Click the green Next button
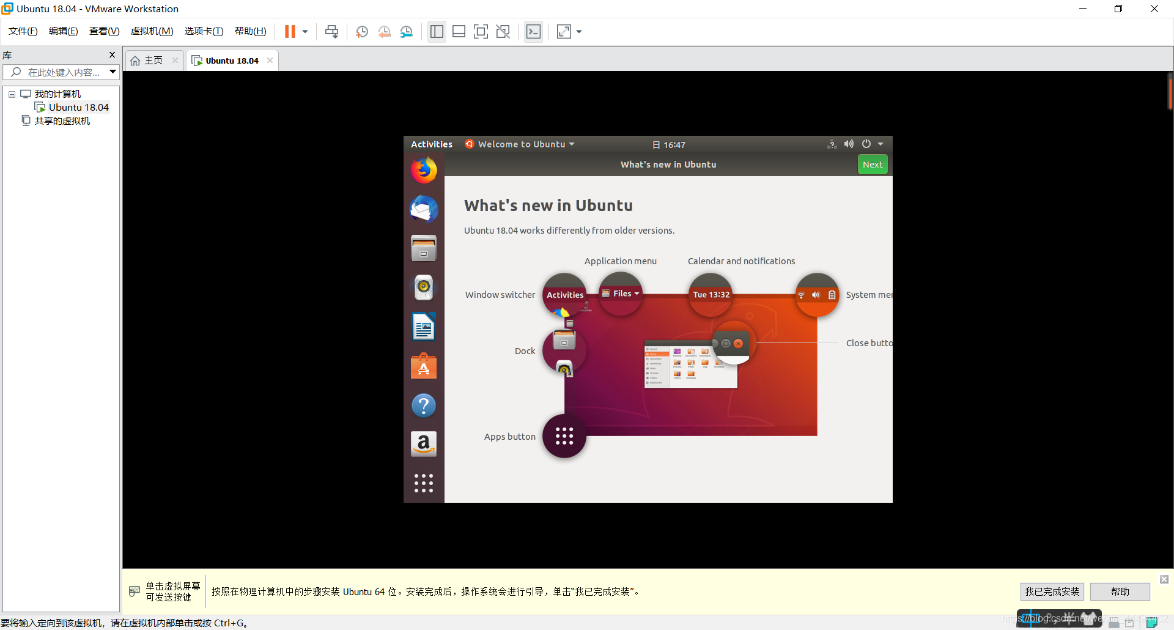1174x630 pixels. coord(873,165)
